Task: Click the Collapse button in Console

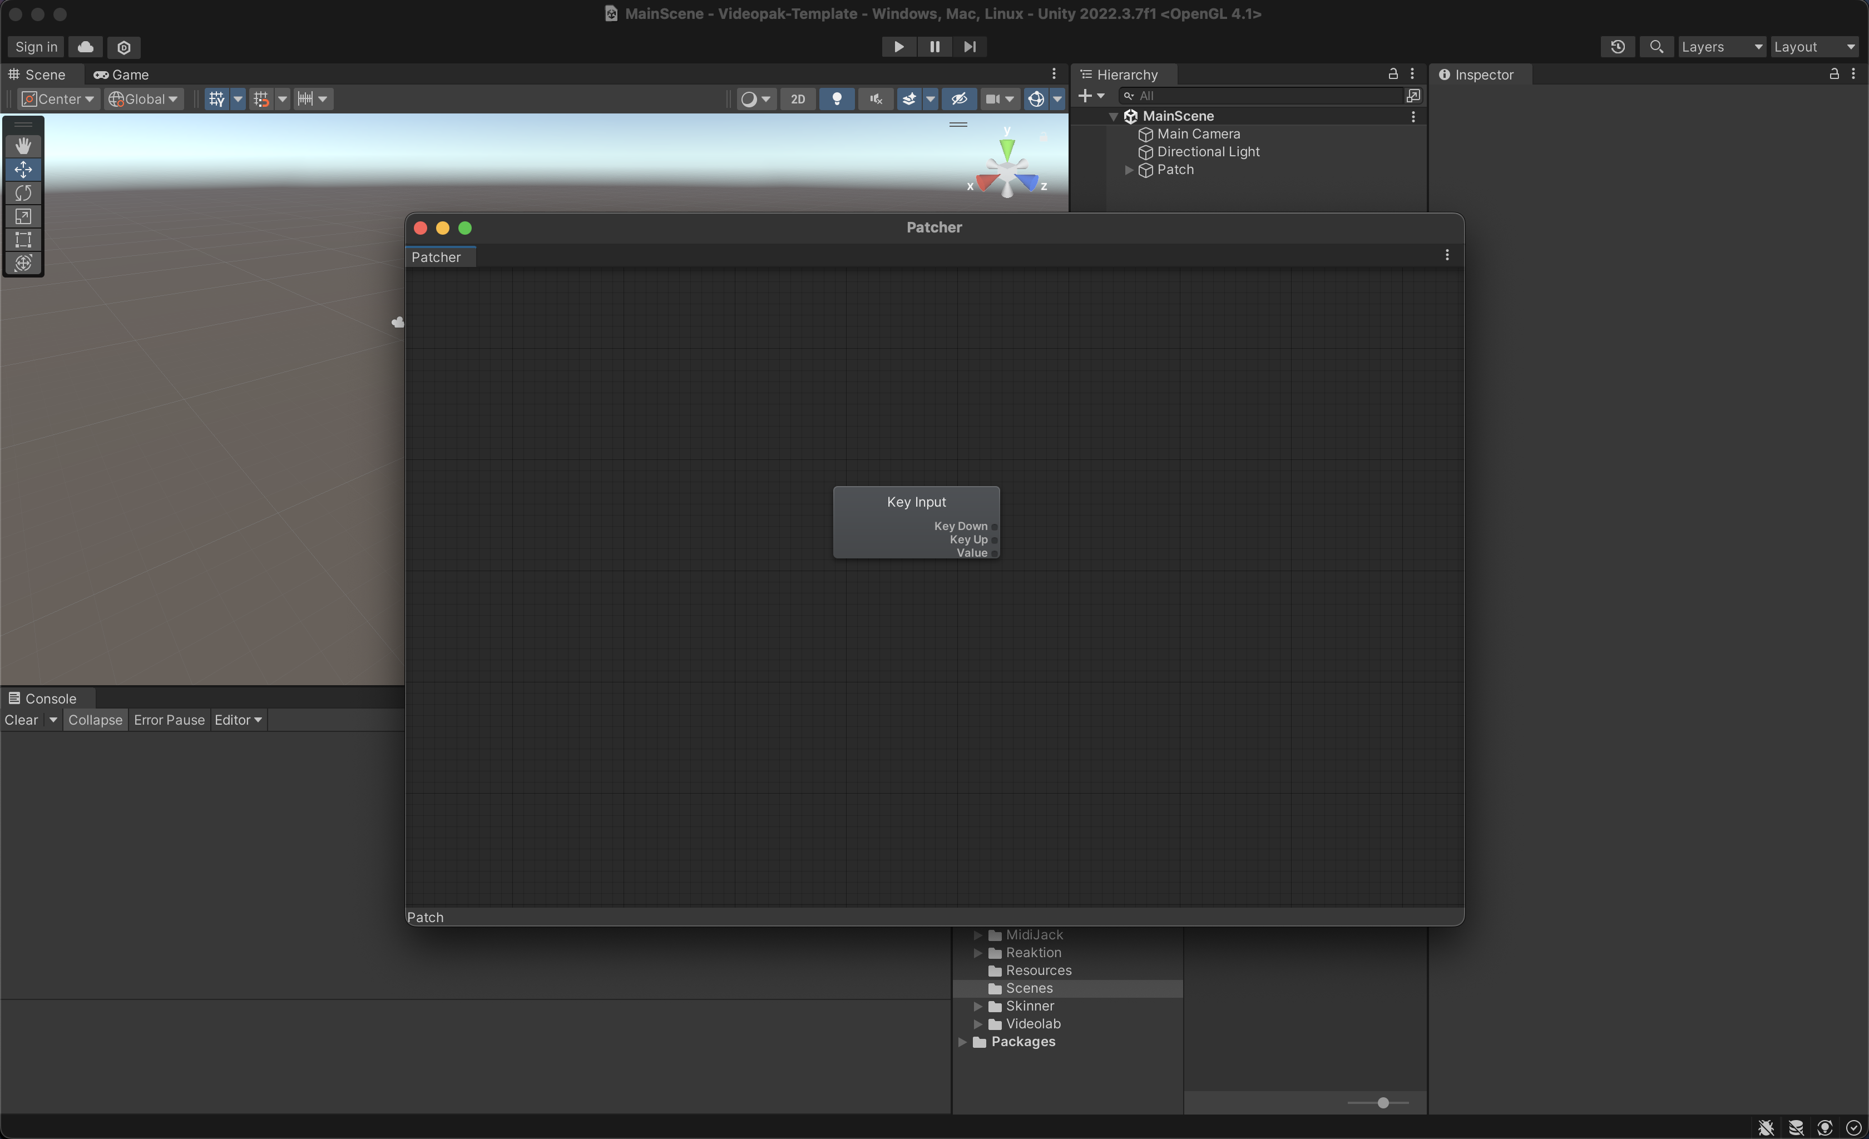Action: pos(95,720)
